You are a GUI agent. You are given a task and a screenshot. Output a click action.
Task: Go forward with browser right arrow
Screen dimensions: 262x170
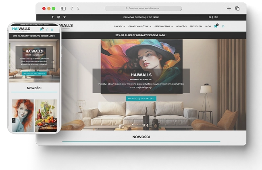78,8
